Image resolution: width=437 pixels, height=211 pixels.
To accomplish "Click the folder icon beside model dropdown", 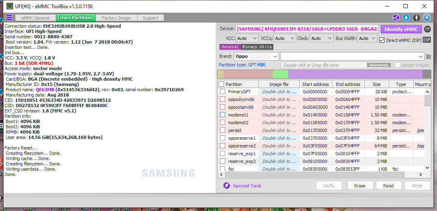I will (428, 57).
